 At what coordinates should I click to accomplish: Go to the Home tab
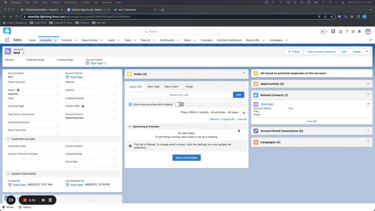point(32,40)
